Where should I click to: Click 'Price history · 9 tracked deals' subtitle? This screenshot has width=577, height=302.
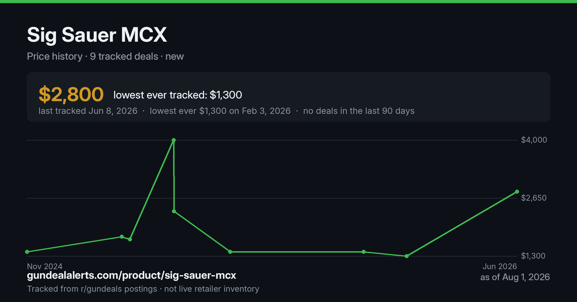tap(92, 56)
